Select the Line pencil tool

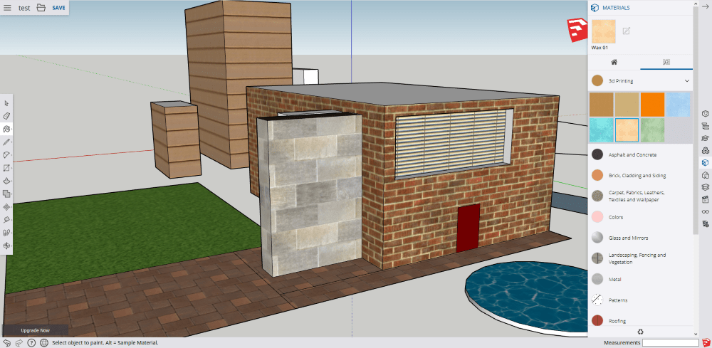coord(6,142)
